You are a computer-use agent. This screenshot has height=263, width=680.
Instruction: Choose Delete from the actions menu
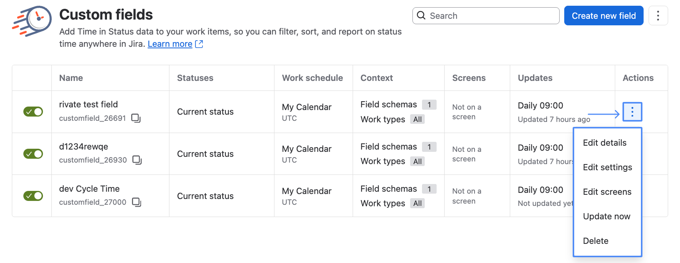point(608,241)
